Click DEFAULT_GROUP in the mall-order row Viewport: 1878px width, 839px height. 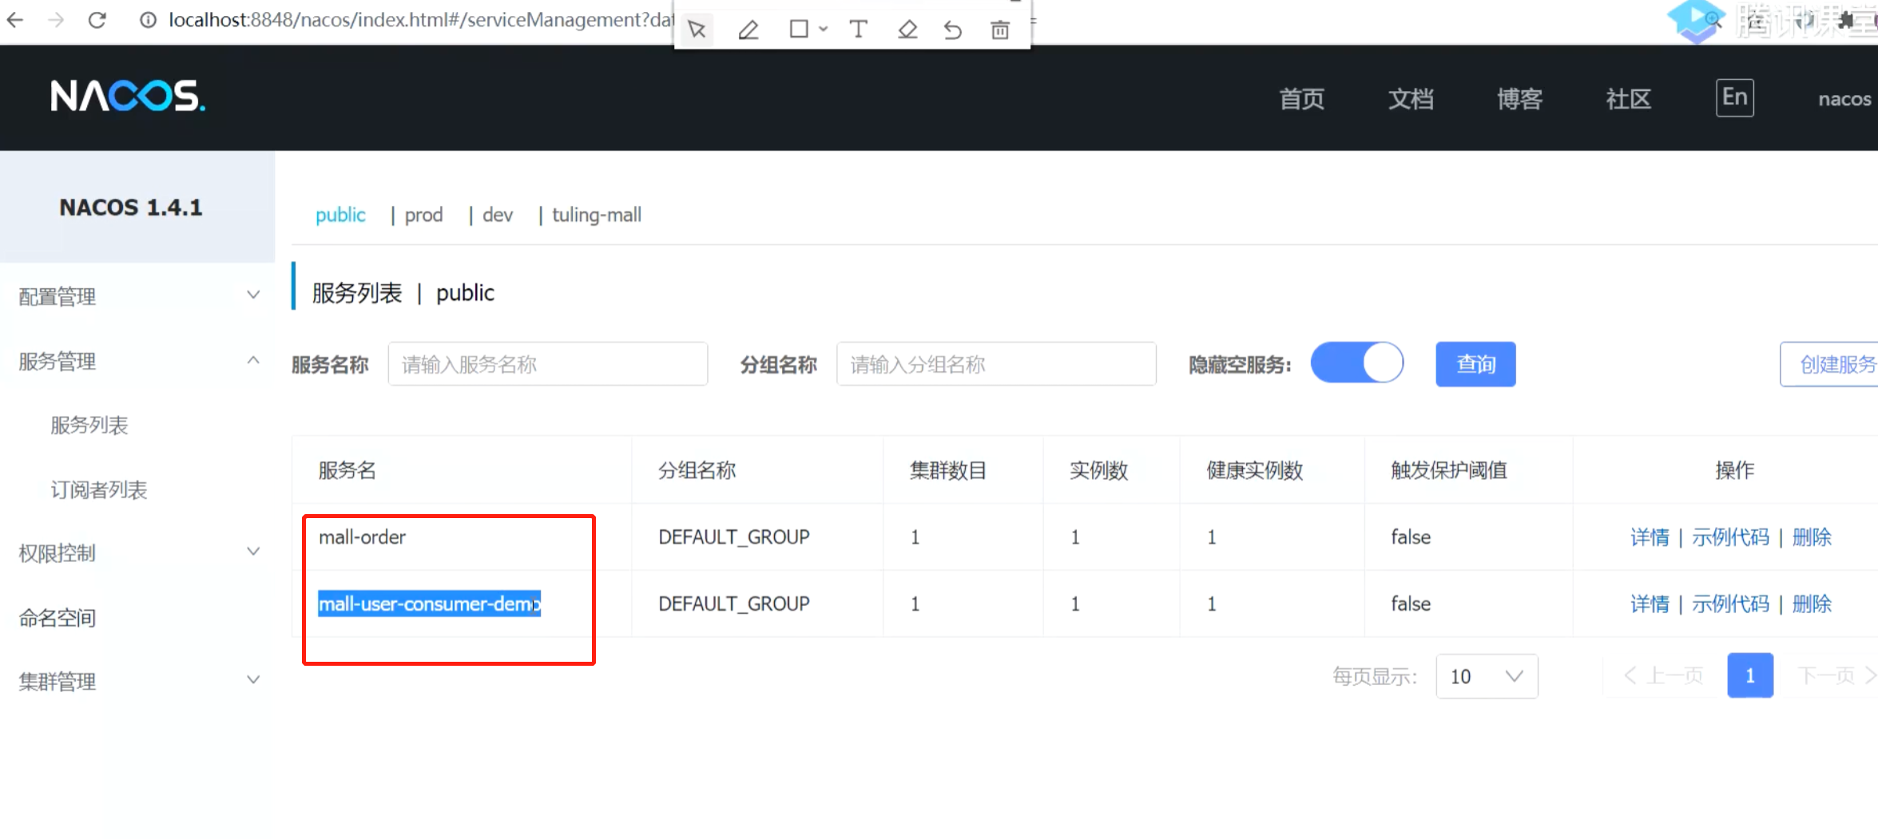click(x=734, y=536)
